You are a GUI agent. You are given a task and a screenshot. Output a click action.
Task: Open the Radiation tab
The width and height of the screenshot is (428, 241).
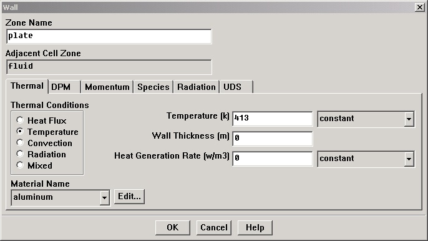point(197,87)
